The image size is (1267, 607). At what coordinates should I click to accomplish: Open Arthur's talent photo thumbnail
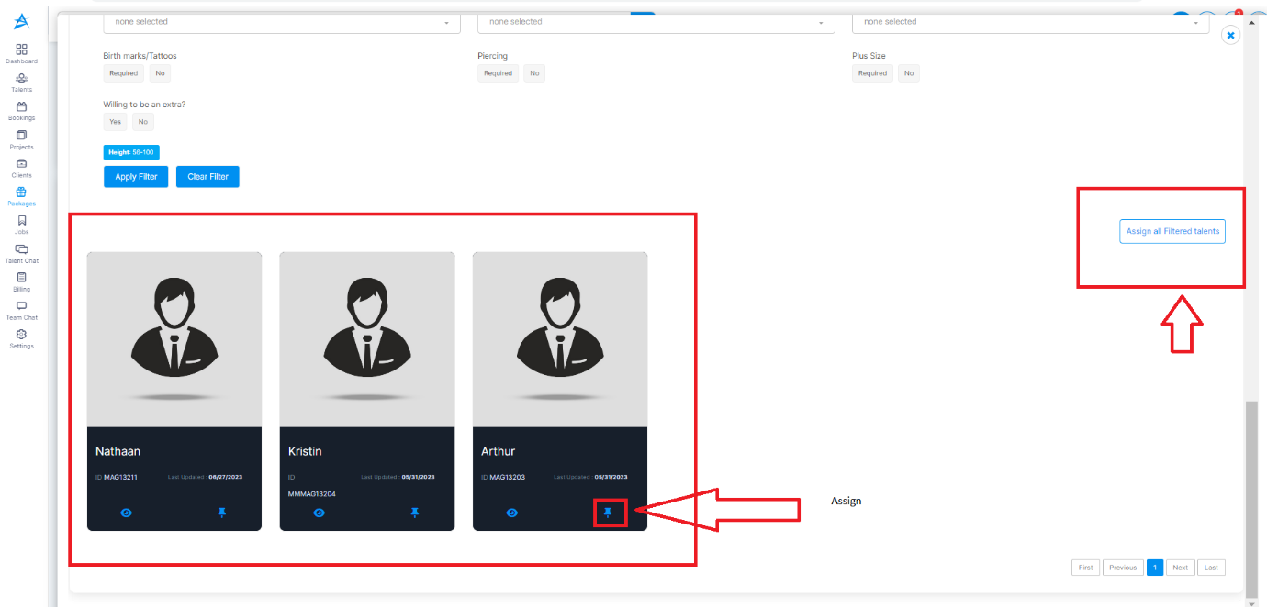pos(560,339)
